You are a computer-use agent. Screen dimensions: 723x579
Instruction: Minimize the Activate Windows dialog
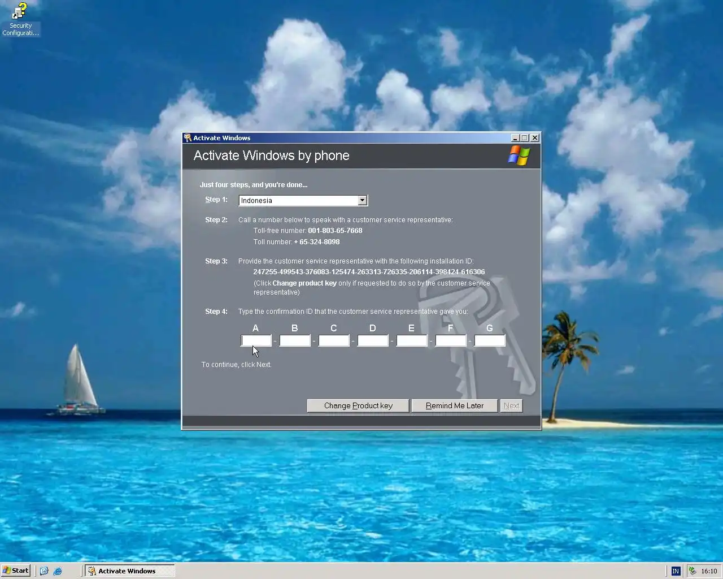[515, 138]
